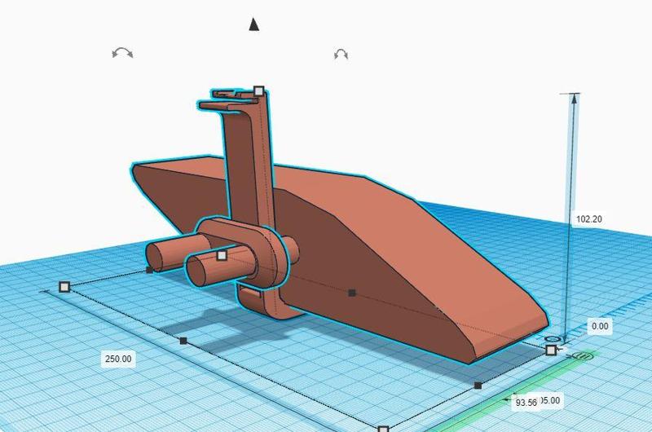Click the black midpoint handle on the 250.00 edge

click(x=183, y=341)
